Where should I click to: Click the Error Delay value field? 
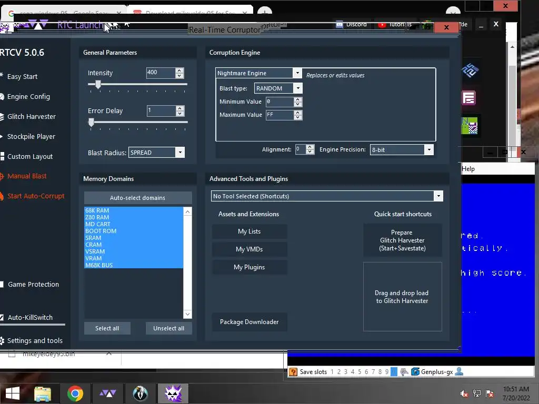click(x=161, y=110)
